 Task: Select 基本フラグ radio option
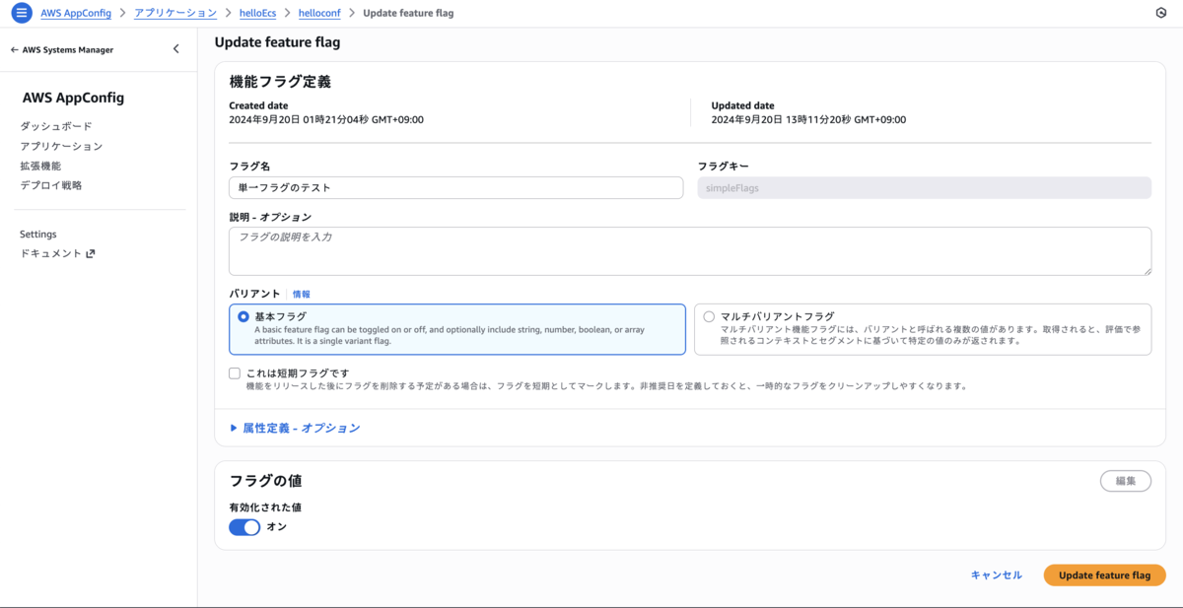(x=244, y=316)
